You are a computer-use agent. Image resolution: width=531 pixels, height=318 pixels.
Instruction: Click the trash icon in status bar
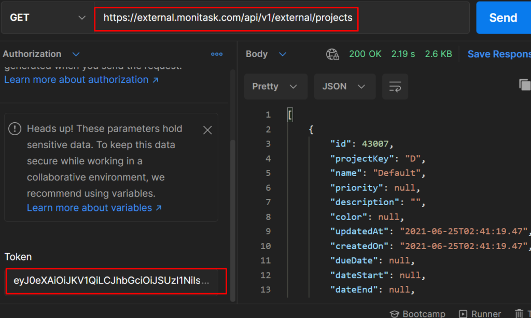tap(519, 314)
